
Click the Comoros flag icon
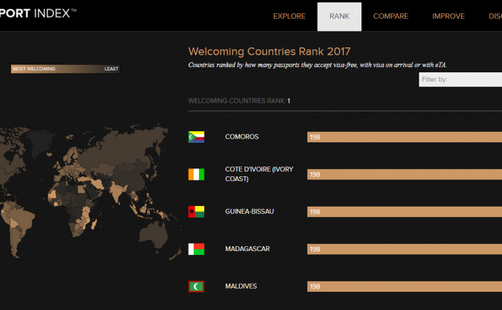coord(196,137)
